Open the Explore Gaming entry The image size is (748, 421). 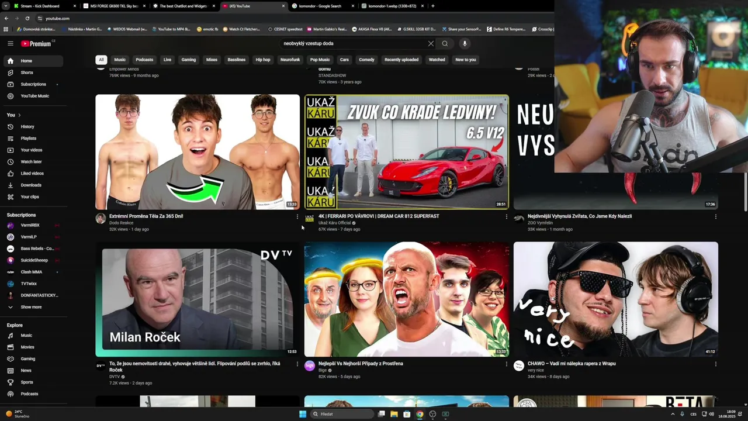click(x=33, y=359)
